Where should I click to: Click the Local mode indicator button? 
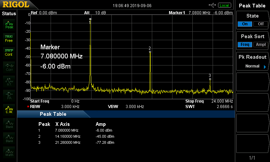(224, 5)
